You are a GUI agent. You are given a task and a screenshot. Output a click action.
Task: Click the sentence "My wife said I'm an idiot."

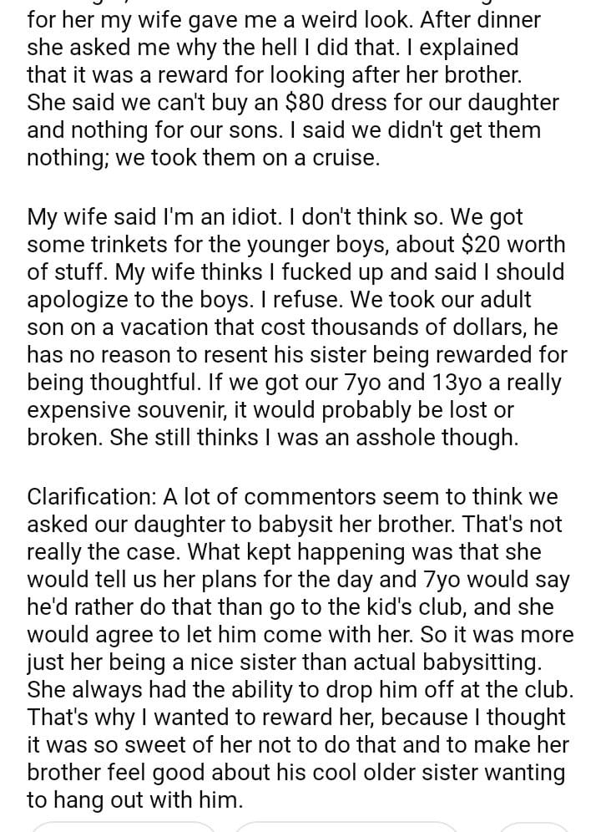(x=168, y=216)
